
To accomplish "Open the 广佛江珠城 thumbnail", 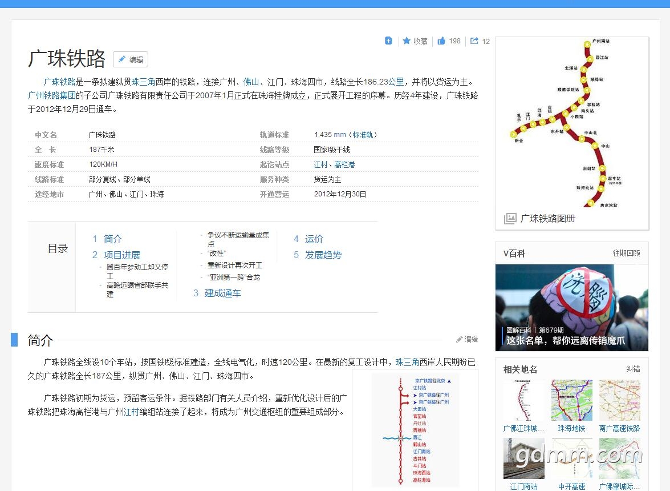I will [524, 400].
